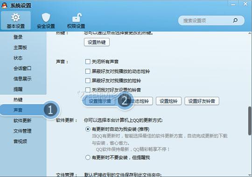Check 关闭我对好友设置的铃音 checkbox
The height and width of the screenshot is (177, 252).
pyautogui.click(x=88, y=90)
